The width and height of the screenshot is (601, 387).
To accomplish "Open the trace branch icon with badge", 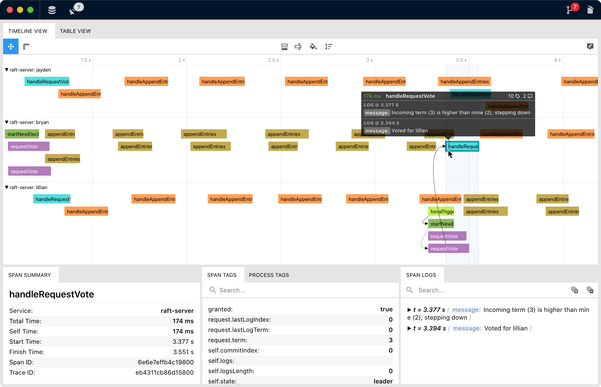I will [569, 10].
